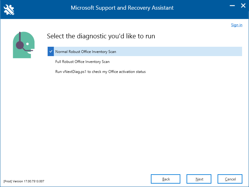The width and height of the screenshot is (249, 187).
Task: Click the Prod Version 17.00.7513.007 text
Action: (x=24, y=181)
